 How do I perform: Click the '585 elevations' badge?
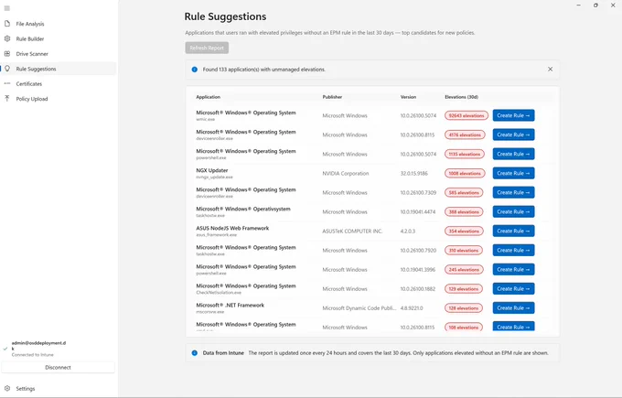(464, 192)
